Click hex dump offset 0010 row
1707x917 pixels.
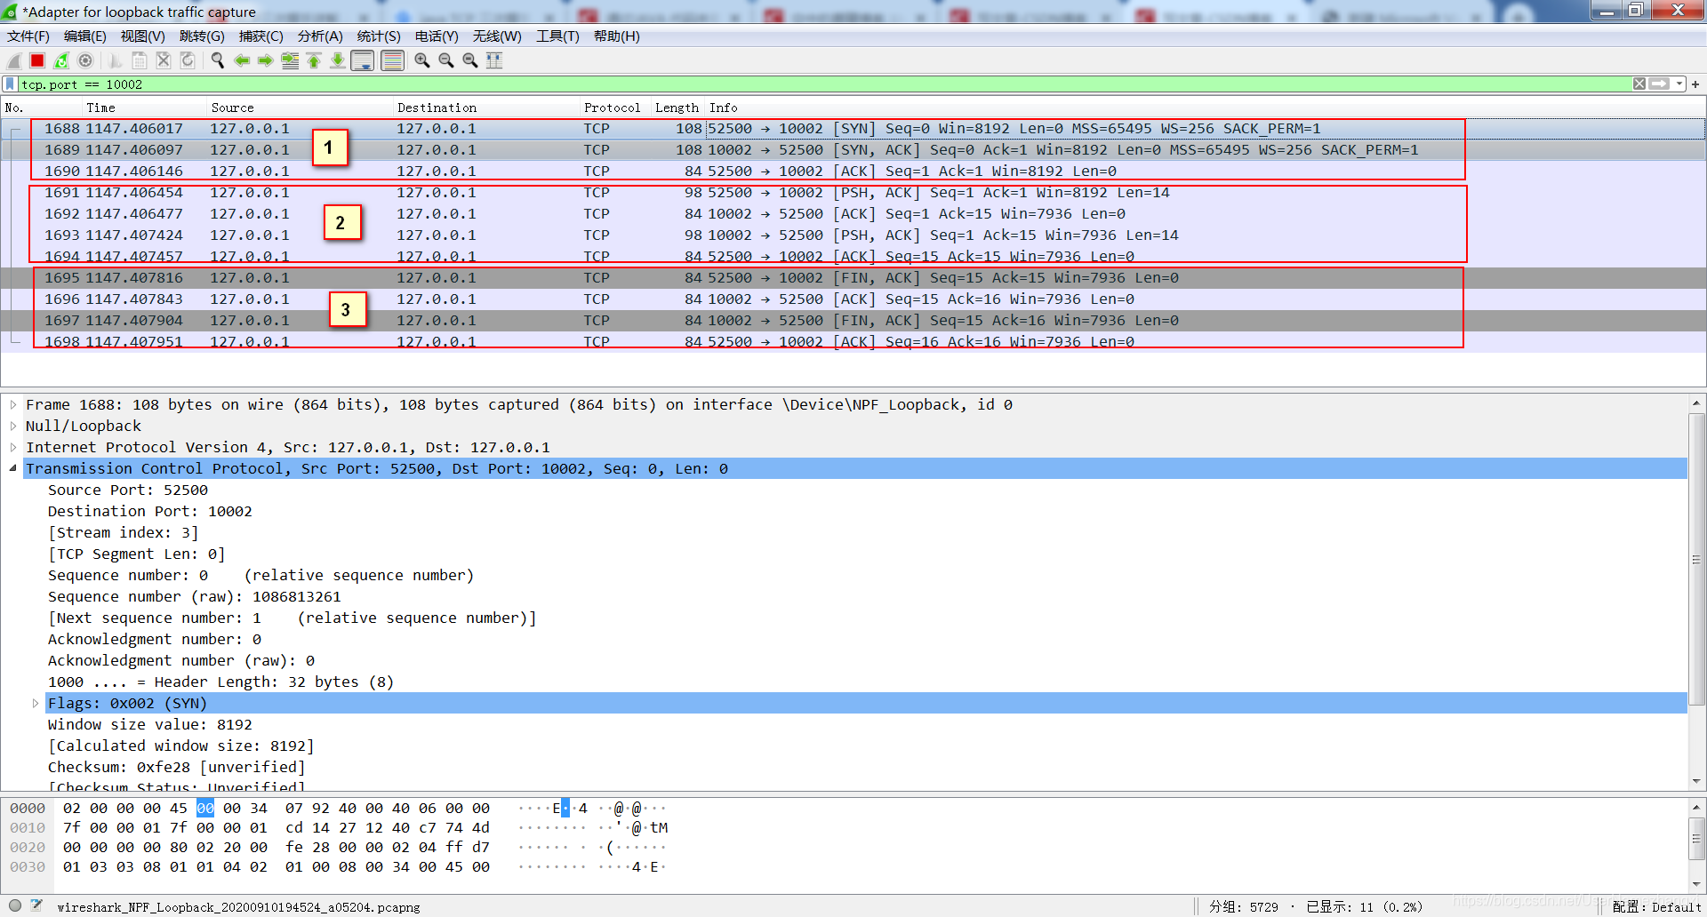(x=28, y=827)
